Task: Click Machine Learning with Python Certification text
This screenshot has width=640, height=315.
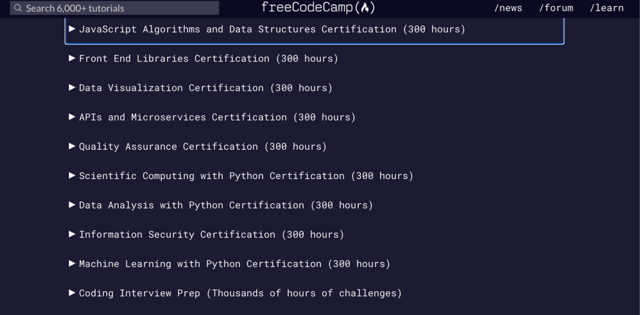Action: tap(200, 264)
